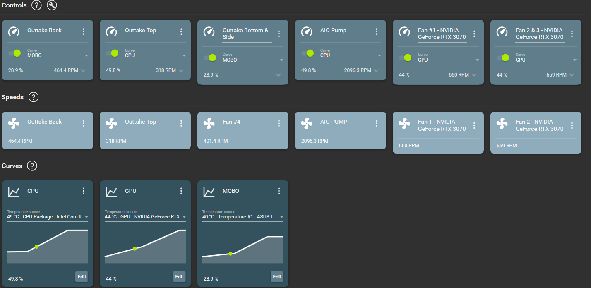Click the curve chart icon on the CPU curve
The image size is (591, 288).
[x=14, y=192]
